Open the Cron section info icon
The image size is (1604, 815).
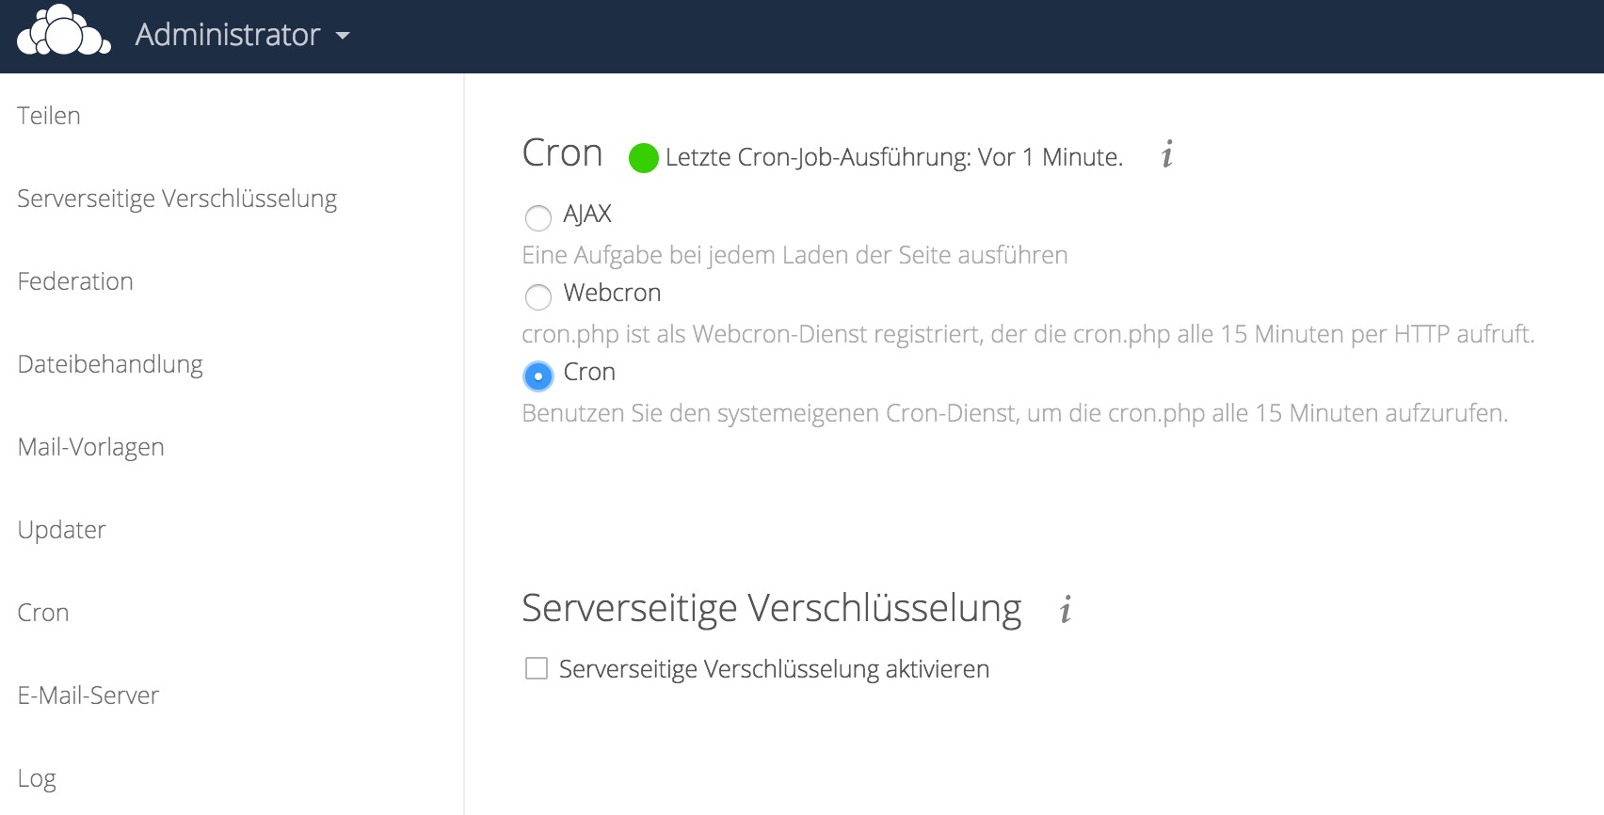click(1167, 154)
